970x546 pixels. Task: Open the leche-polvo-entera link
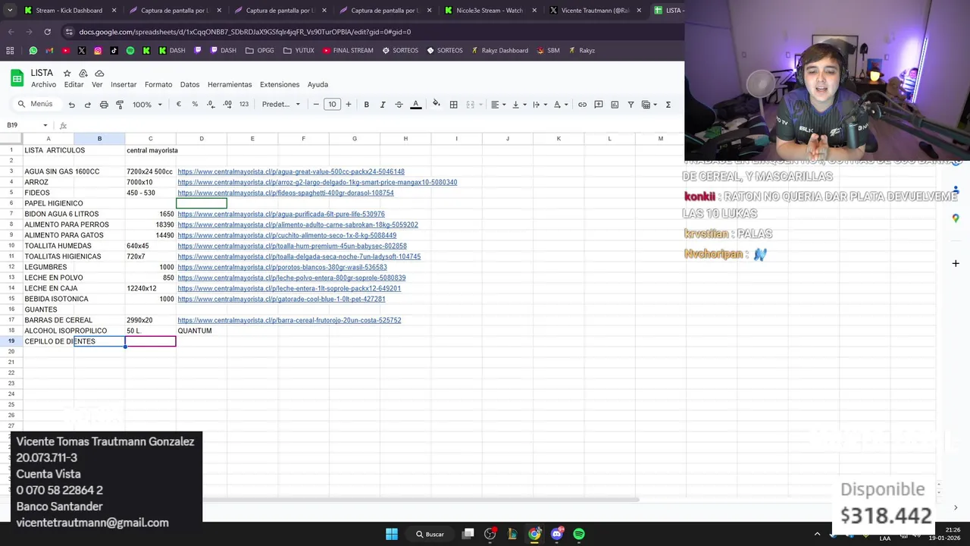tap(291, 278)
